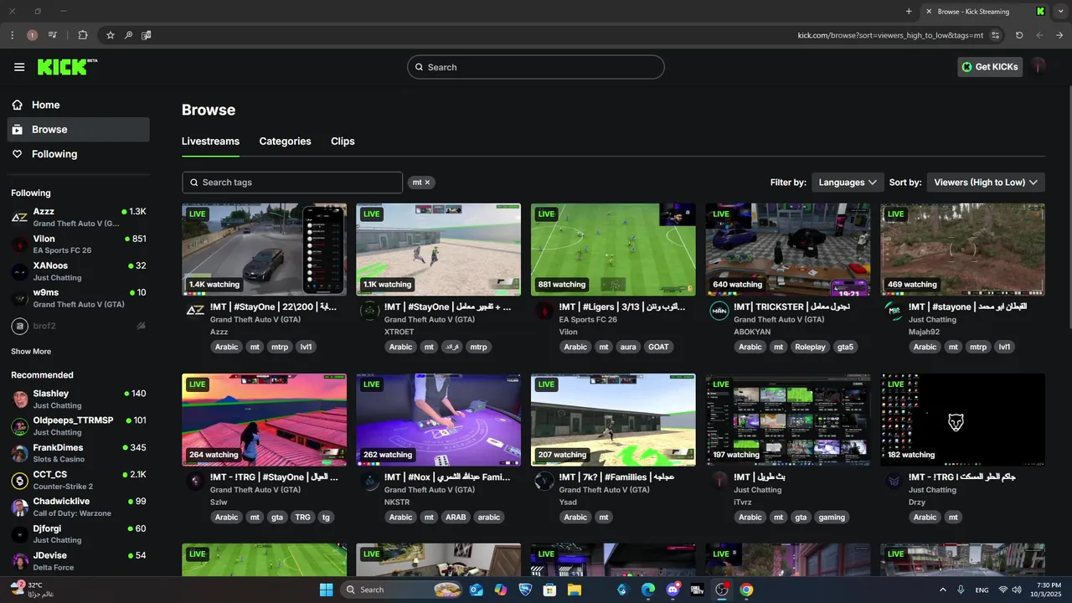Open Following in the sidebar

tap(78, 154)
